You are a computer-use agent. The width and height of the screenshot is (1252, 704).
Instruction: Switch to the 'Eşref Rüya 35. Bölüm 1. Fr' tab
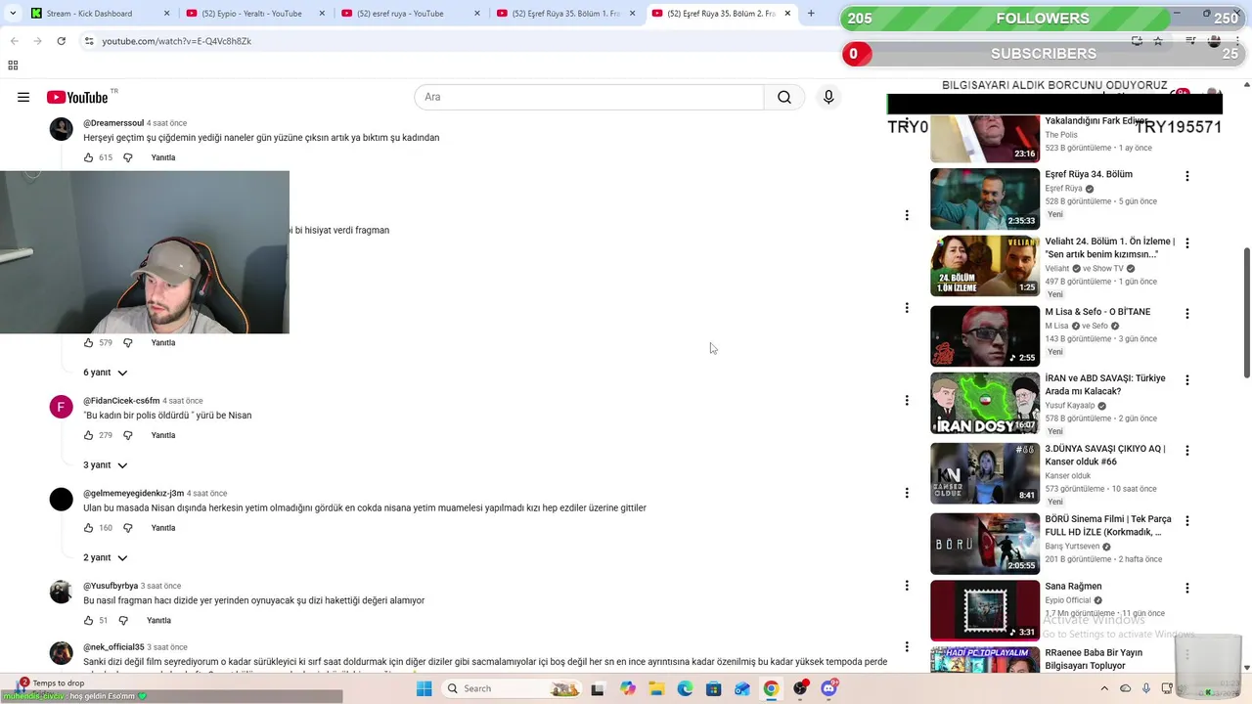[x=565, y=14]
